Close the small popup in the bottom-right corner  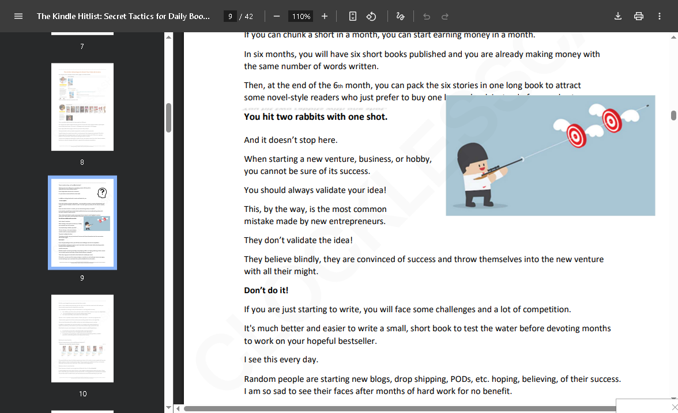(x=675, y=408)
